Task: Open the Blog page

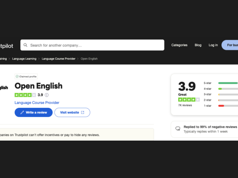Action: click(198, 45)
